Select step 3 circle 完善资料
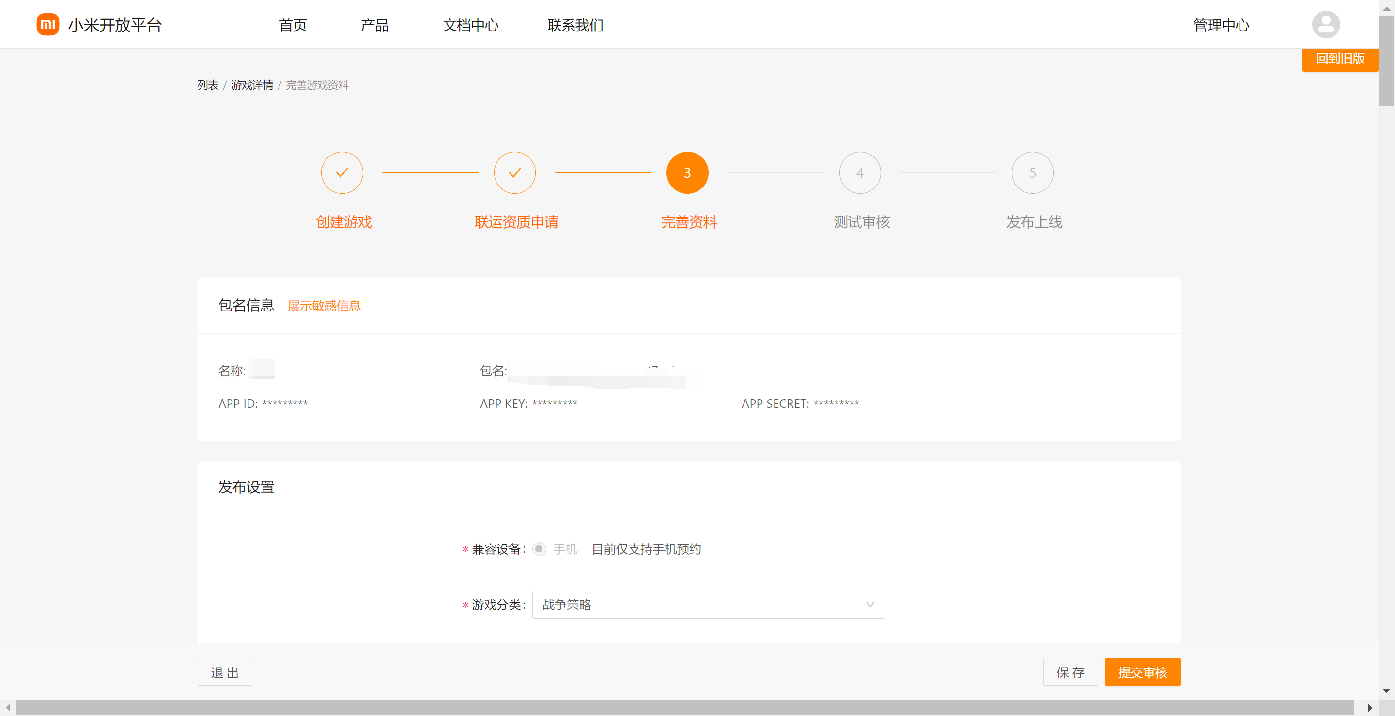 click(x=687, y=173)
